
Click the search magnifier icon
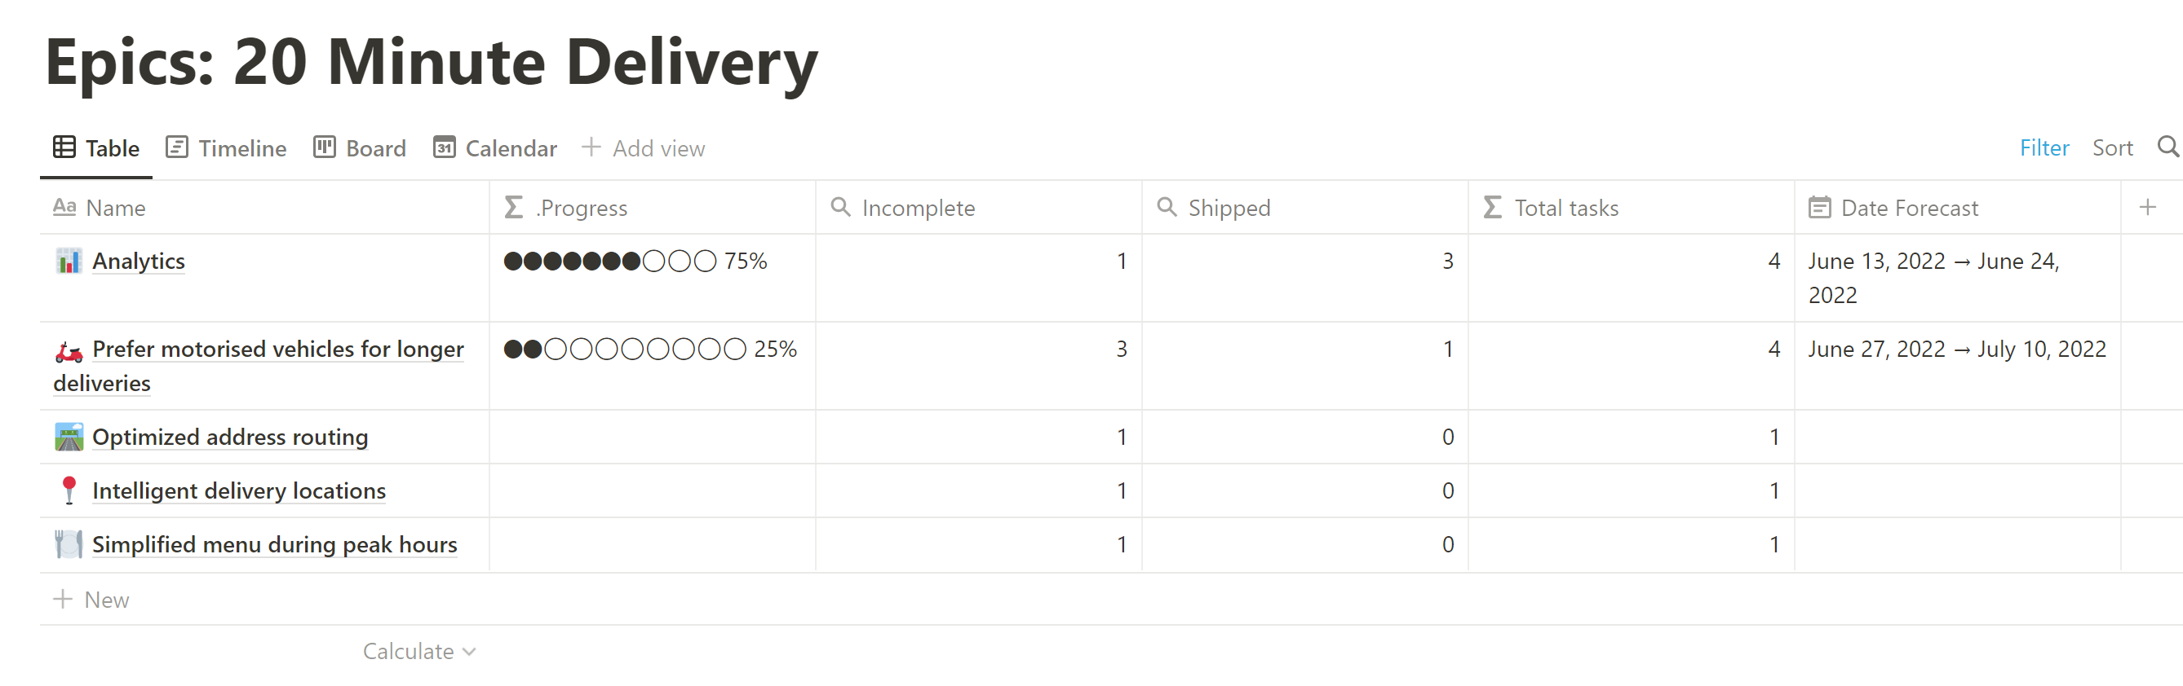(x=2168, y=147)
